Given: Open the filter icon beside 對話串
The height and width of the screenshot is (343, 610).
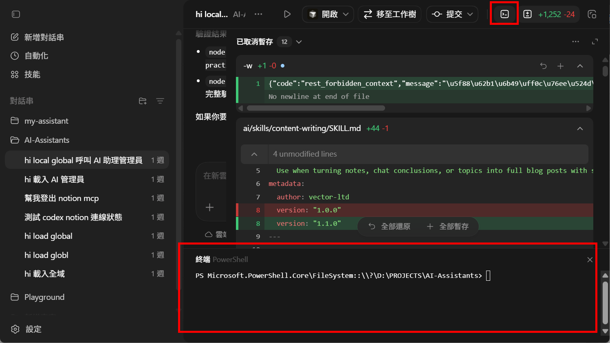Looking at the screenshot, I should (x=160, y=101).
